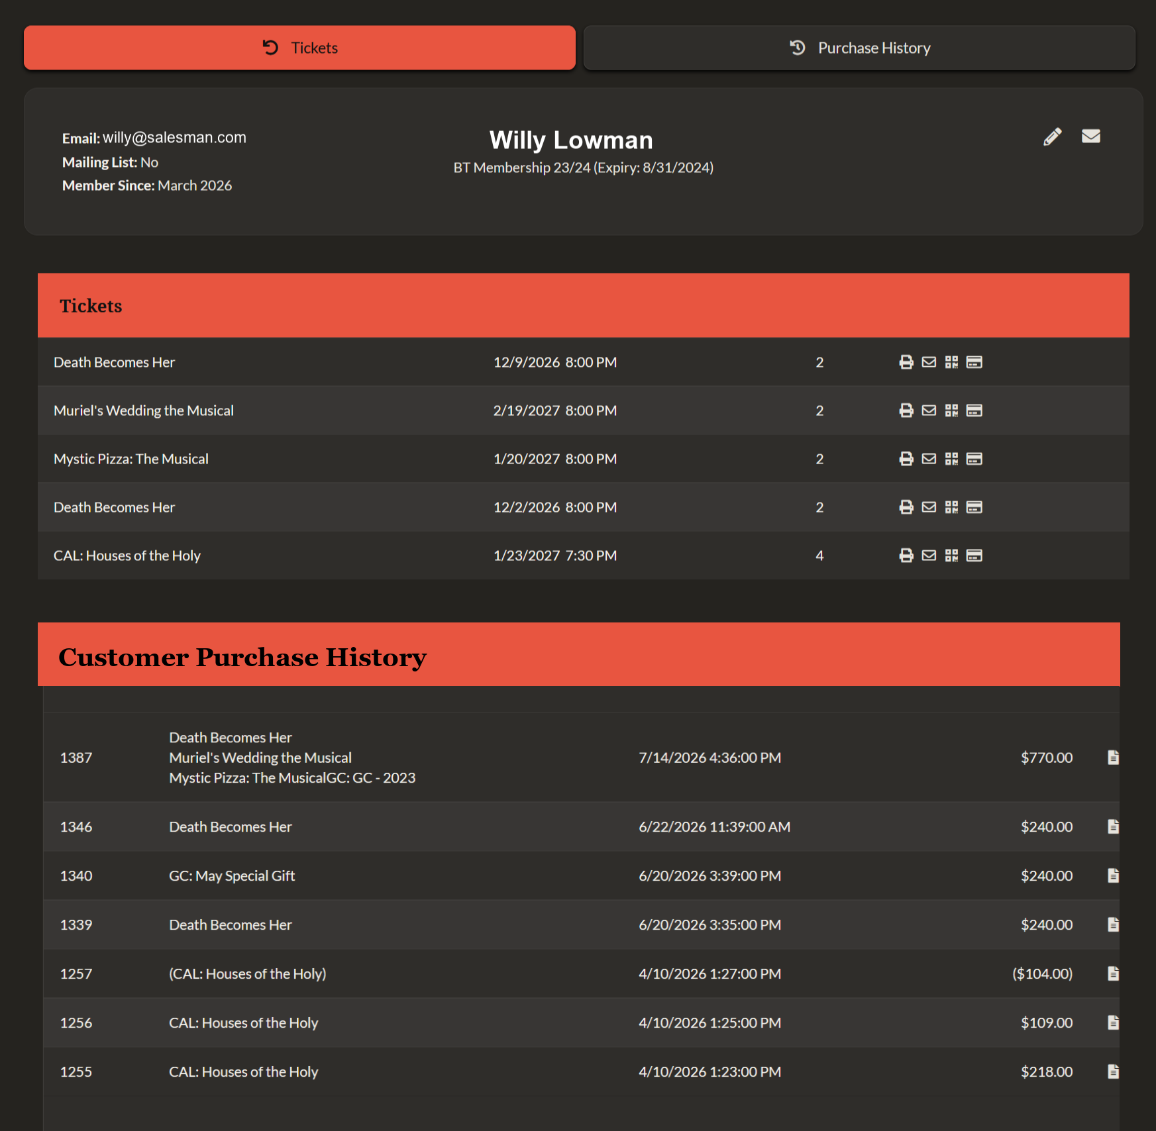The width and height of the screenshot is (1156, 1131).
Task: Click order number 1387
Action: [76, 758]
